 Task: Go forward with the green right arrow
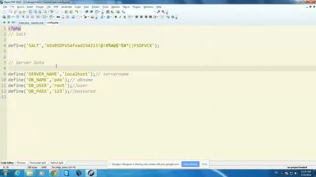(9, 23)
